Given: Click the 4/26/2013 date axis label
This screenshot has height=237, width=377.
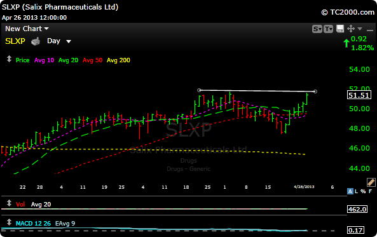Looking at the screenshot, I should tap(304, 187).
